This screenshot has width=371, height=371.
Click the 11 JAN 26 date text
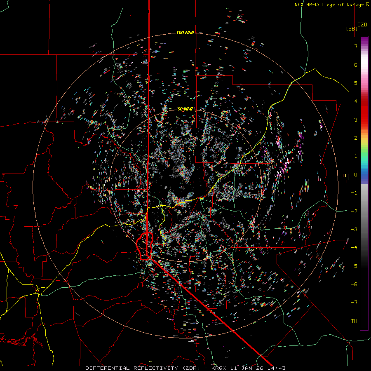pyautogui.click(x=248, y=368)
